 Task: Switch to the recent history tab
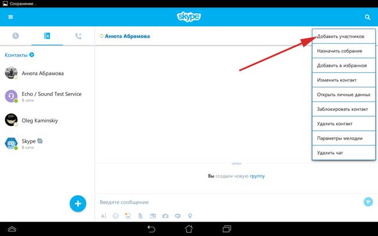[x=16, y=36]
